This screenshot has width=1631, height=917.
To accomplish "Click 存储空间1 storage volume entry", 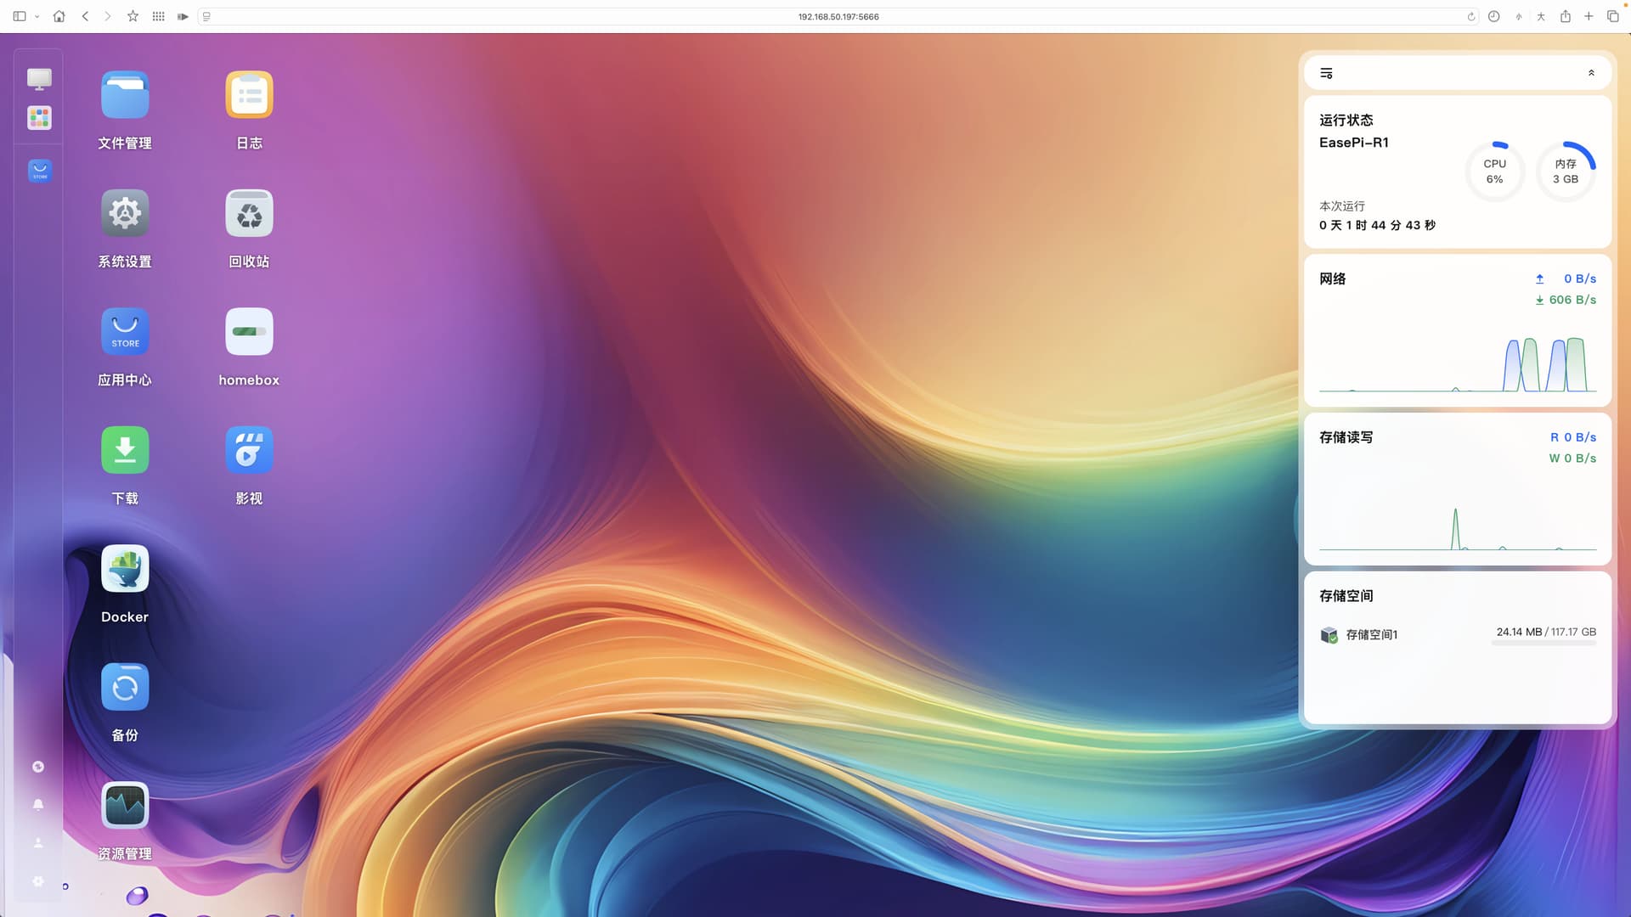I will (x=1371, y=634).
